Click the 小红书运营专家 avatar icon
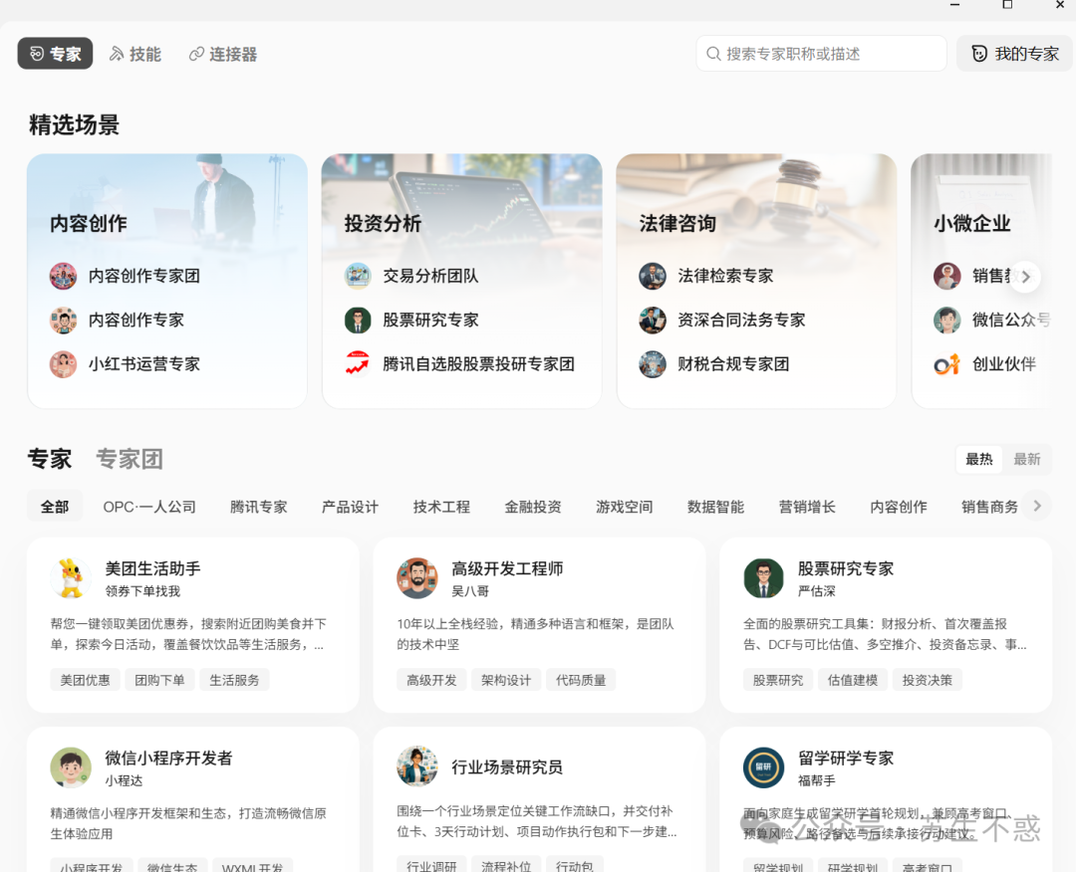 pyautogui.click(x=63, y=364)
